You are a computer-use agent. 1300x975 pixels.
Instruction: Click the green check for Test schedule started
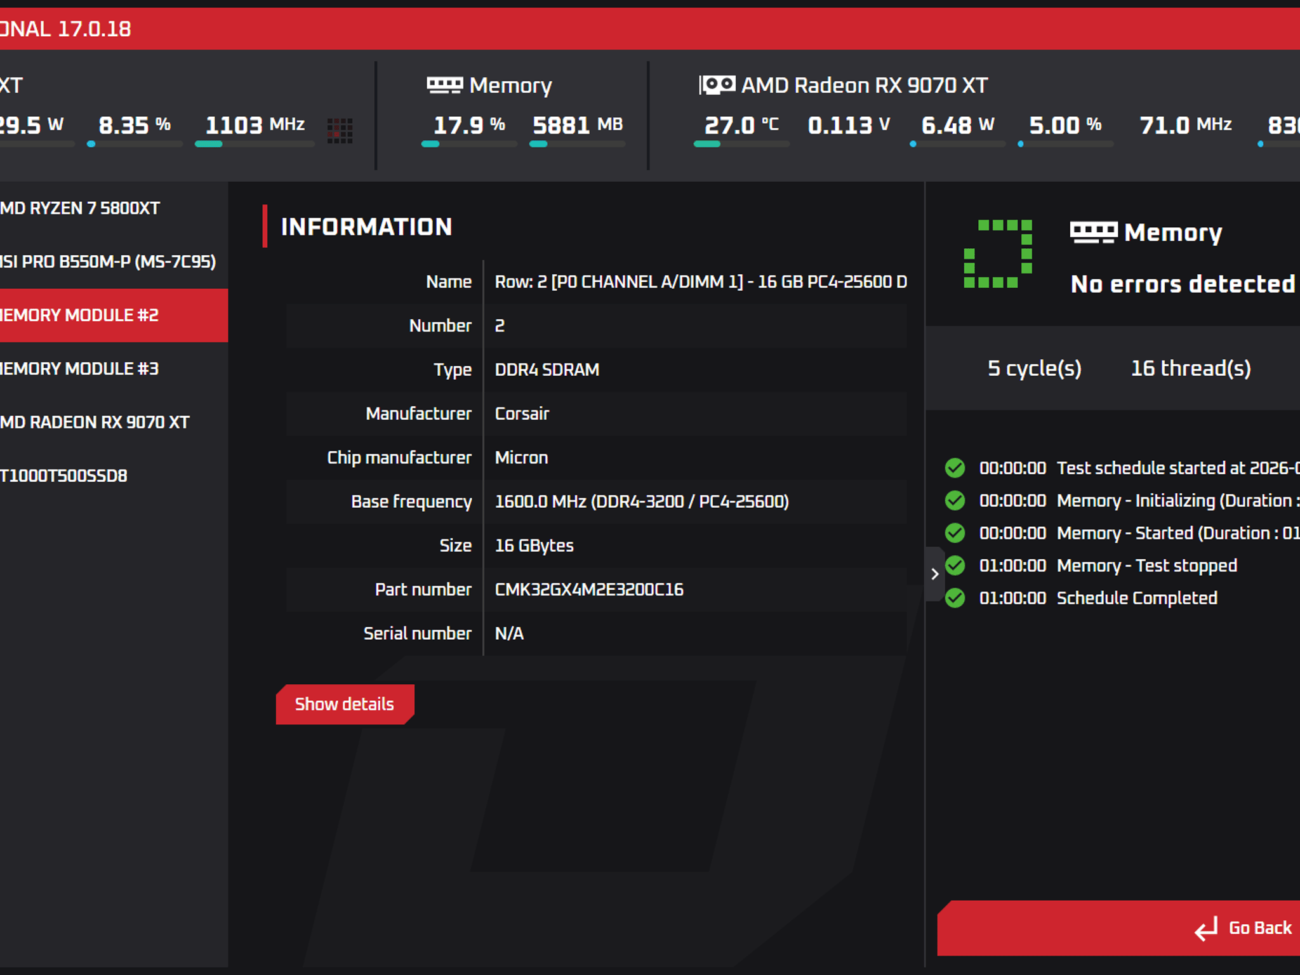[x=955, y=468]
